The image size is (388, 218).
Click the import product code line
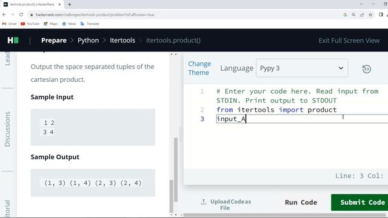pos(276,110)
